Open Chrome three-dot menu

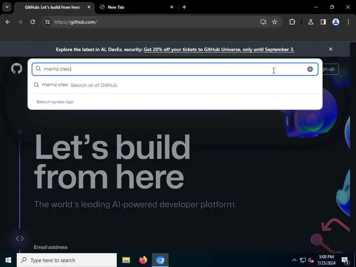[348, 22]
